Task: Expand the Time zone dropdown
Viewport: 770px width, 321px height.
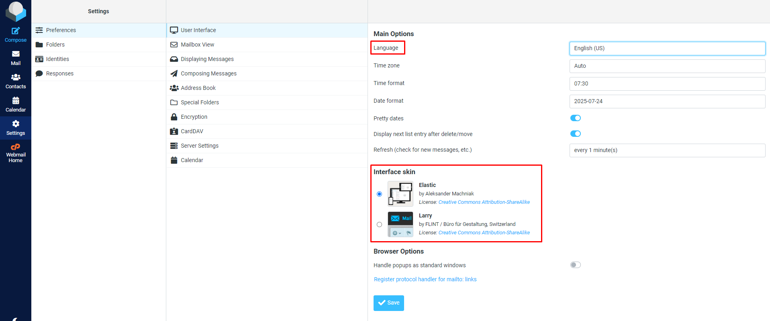Action: (667, 66)
